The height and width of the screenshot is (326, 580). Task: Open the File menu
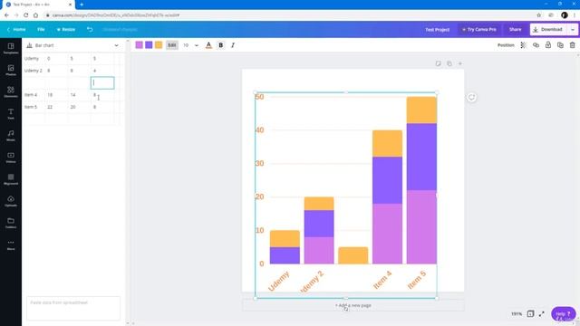[41, 29]
